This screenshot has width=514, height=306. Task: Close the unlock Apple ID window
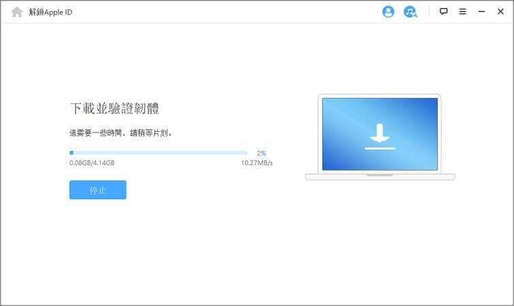(x=500, y=12)
